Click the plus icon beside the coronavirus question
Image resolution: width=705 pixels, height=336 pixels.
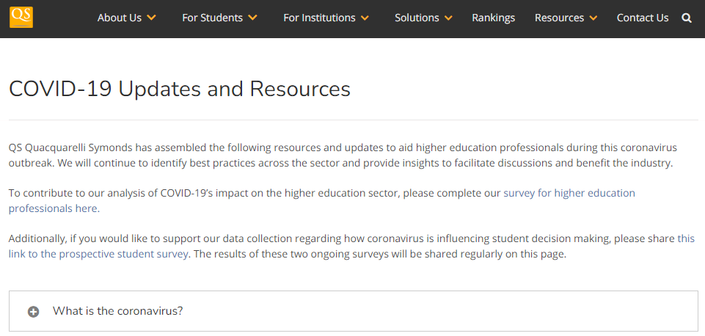[x=33, y=311]
